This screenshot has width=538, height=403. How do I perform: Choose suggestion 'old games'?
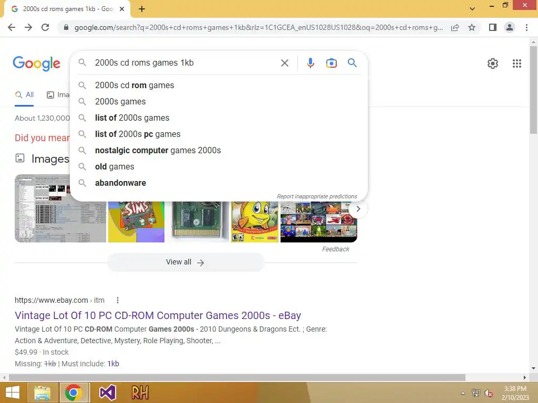219,166
